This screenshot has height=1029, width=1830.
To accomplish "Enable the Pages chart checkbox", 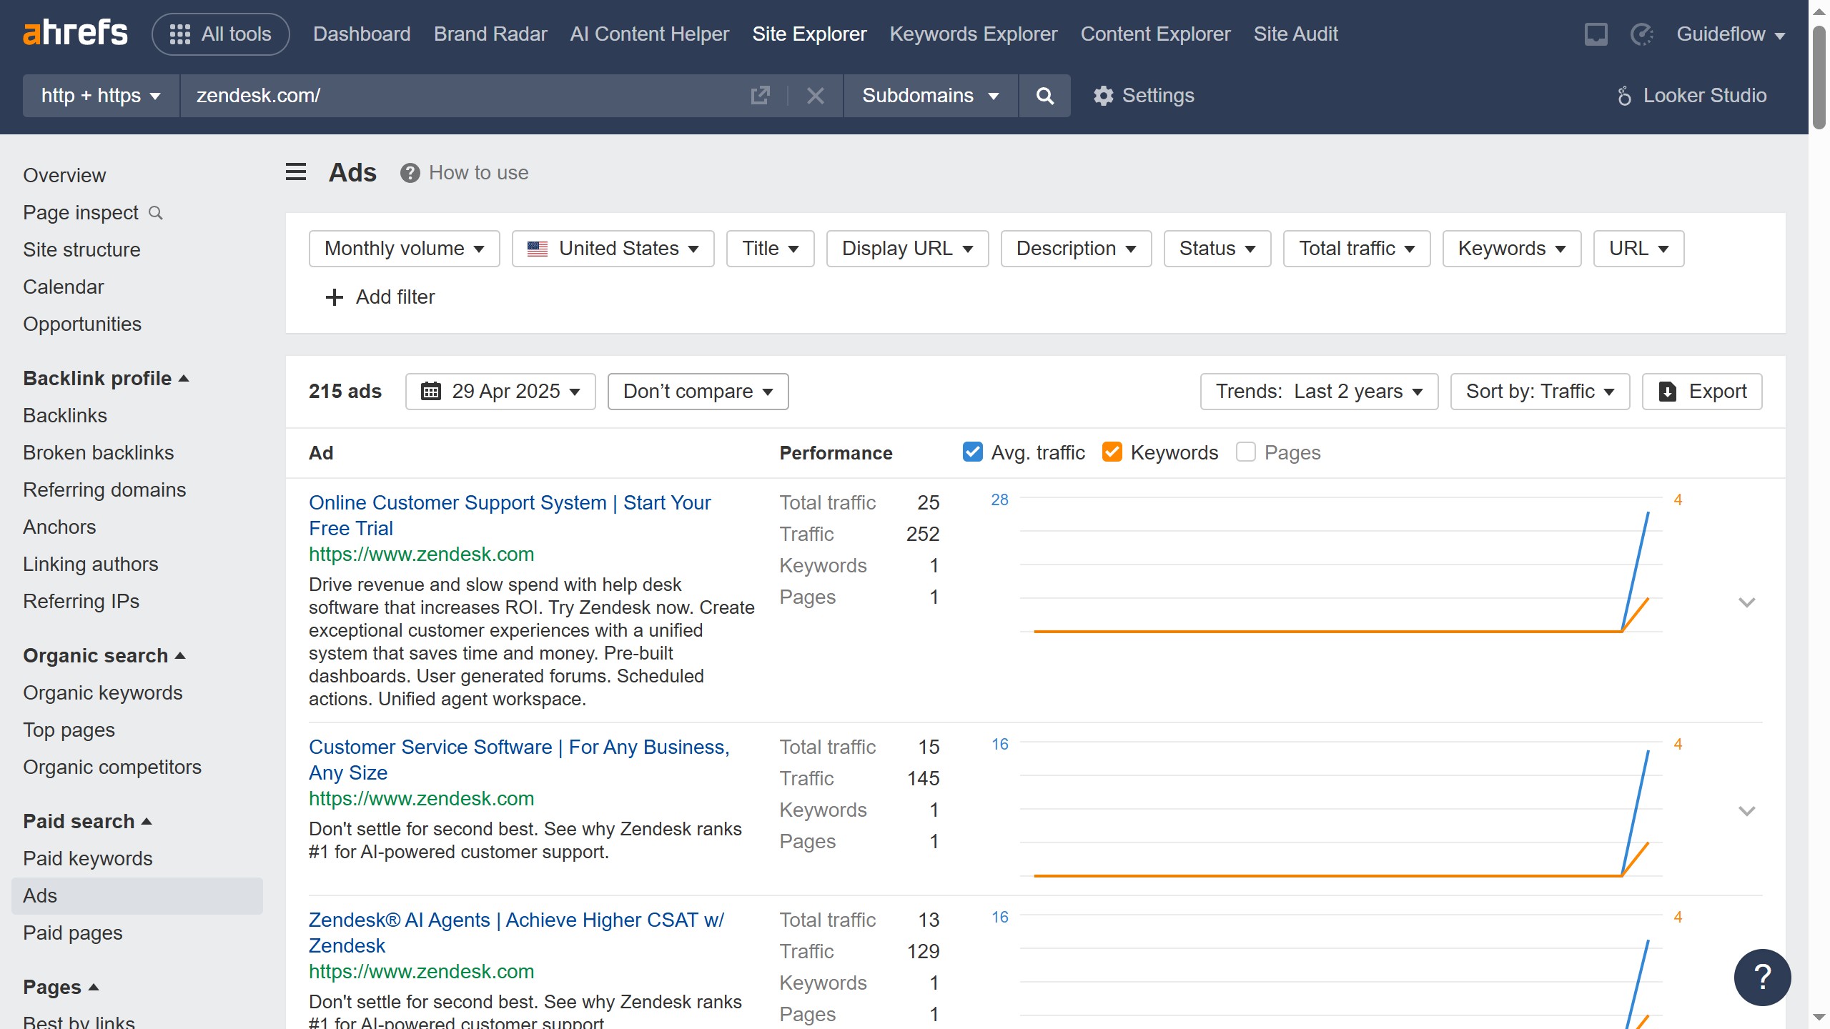I will [x=1245, y=452].
